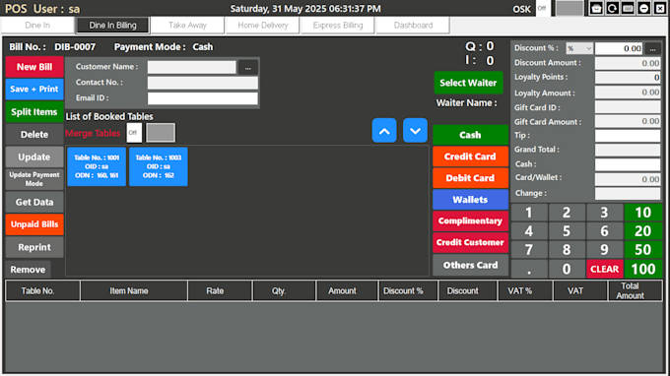This screenshot has height=376, width=670.
Task: Click the Gift Card ID field
Action: (628, 106)
